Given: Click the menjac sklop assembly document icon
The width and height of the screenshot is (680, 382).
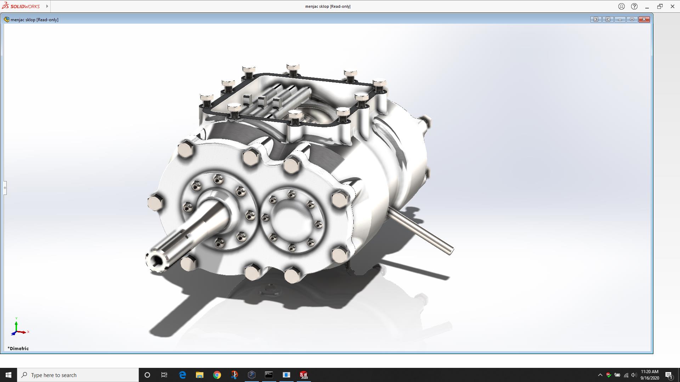Looking at the screenshot, I should click(6, 19).
